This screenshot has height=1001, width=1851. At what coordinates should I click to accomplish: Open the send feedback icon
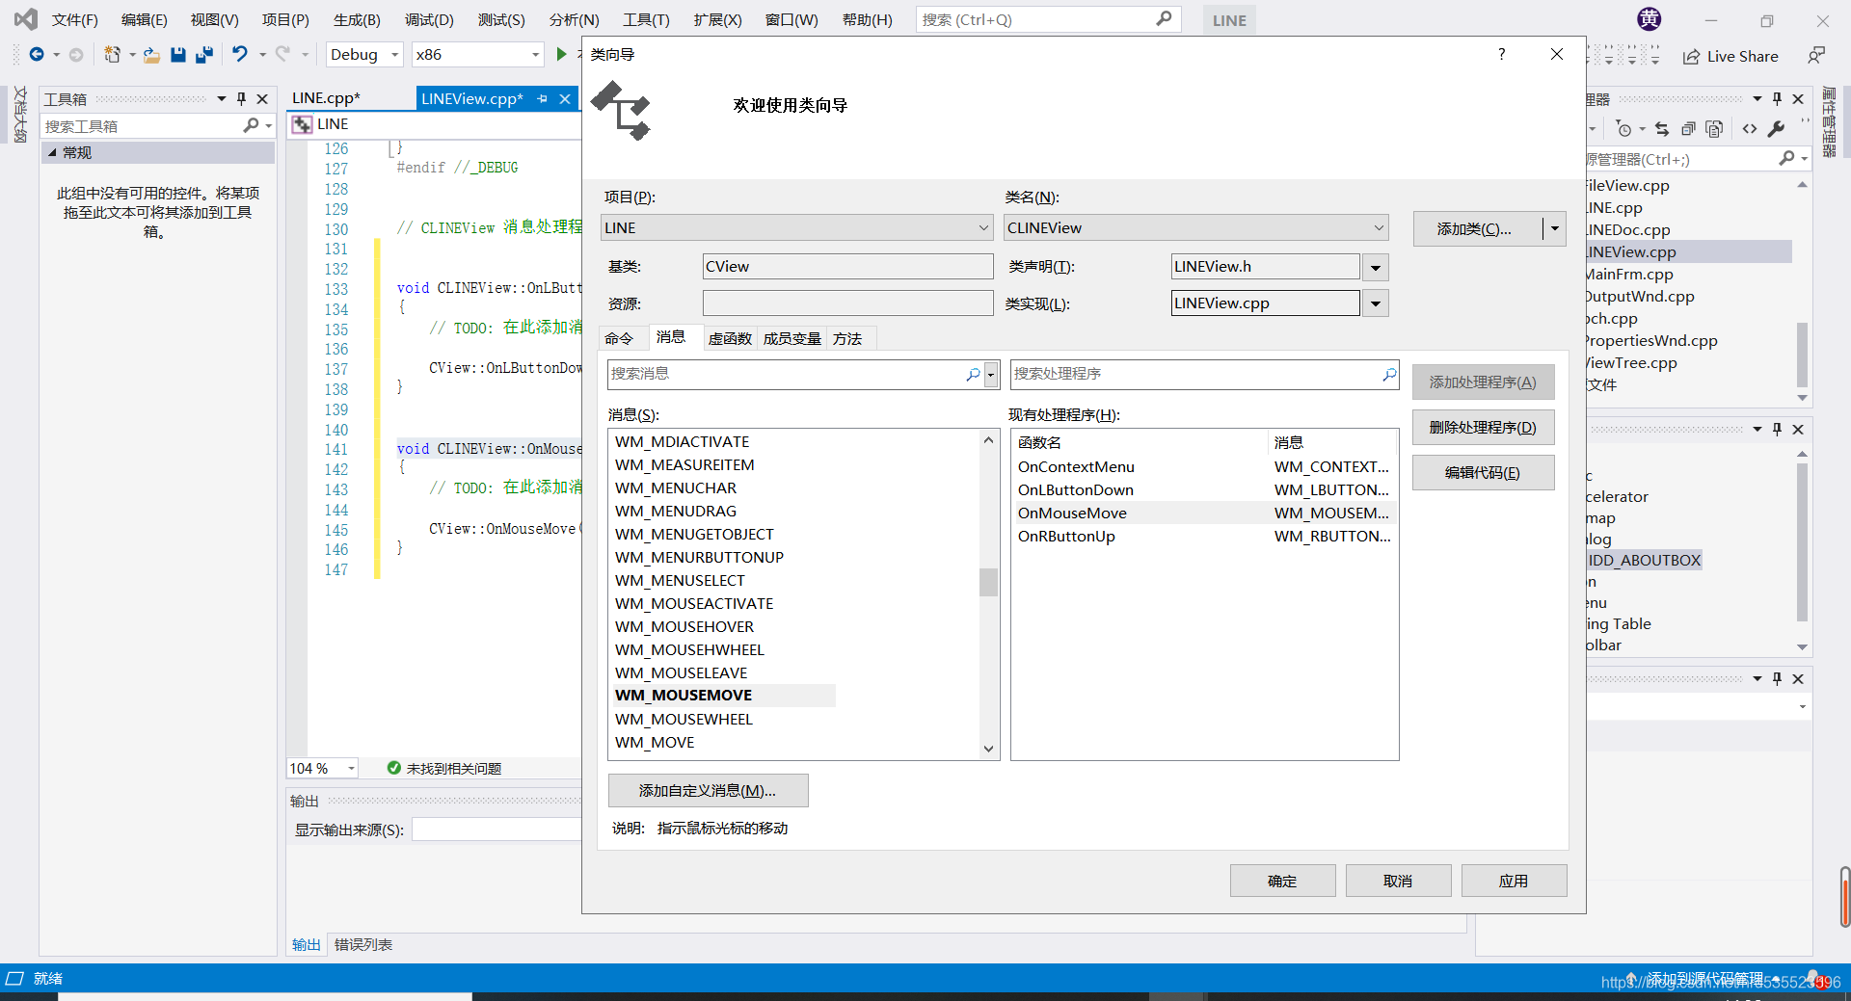click(1816, 56)
